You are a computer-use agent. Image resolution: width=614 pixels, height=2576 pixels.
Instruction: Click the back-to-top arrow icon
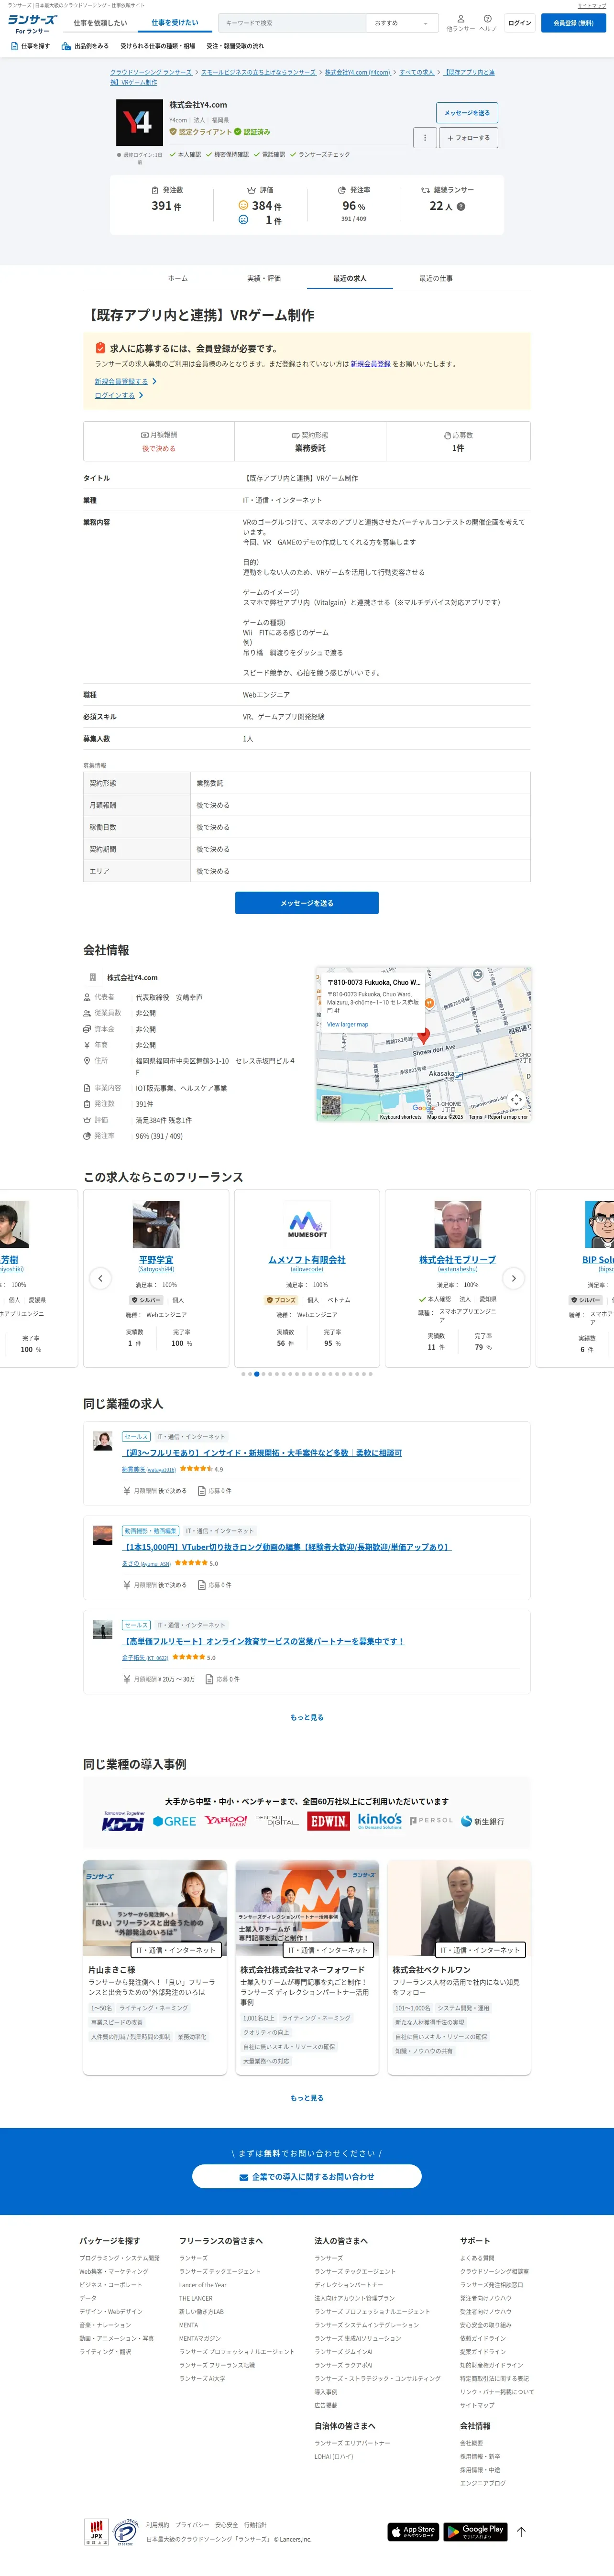(x=521, y=2532)
